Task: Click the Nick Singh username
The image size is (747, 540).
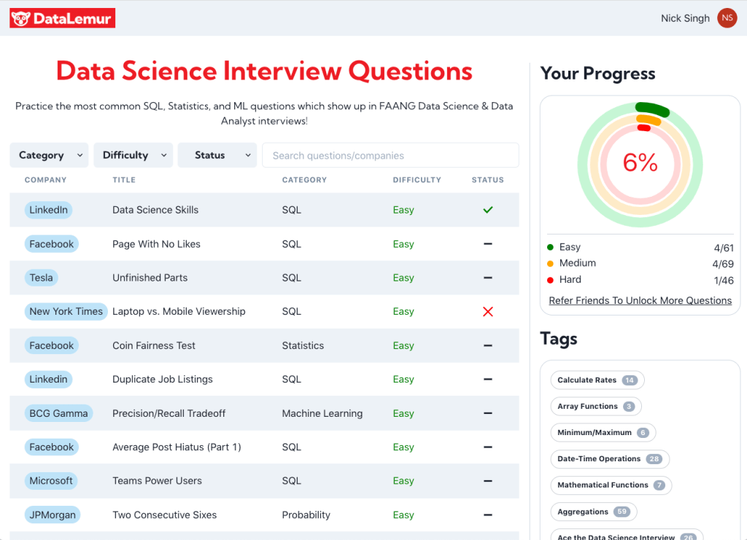Action: (x=685, y=18)
